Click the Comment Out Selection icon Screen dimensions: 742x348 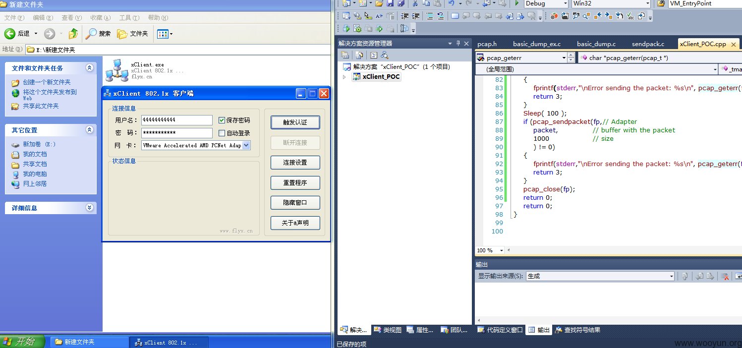click(x=430, y=16)
